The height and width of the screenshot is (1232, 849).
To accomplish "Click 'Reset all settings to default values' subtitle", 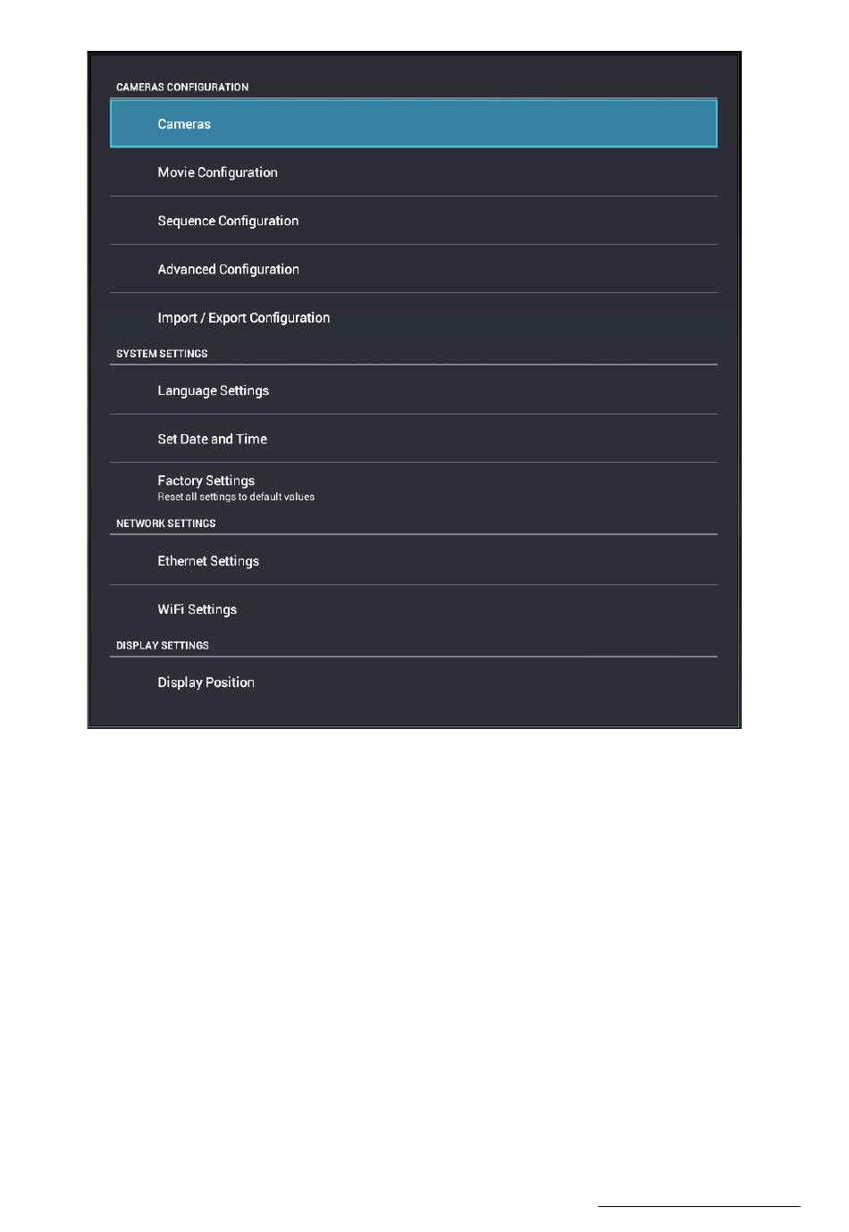I will tap(236, 497).
